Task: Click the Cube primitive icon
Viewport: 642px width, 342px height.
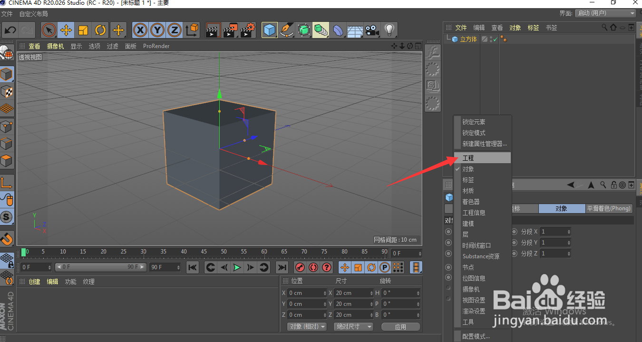Action: pyautogui.click(x=270, y=30)
